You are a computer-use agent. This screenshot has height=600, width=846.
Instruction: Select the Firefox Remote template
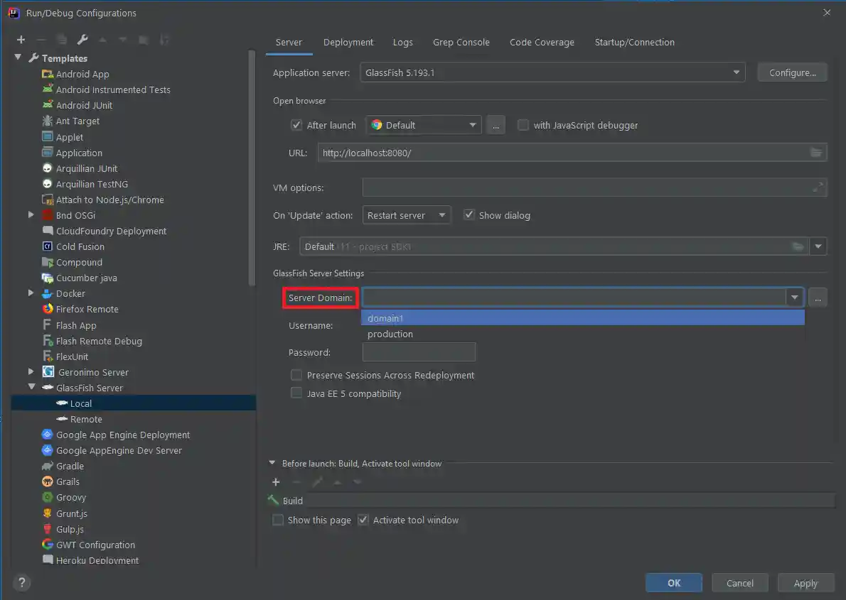87,309
